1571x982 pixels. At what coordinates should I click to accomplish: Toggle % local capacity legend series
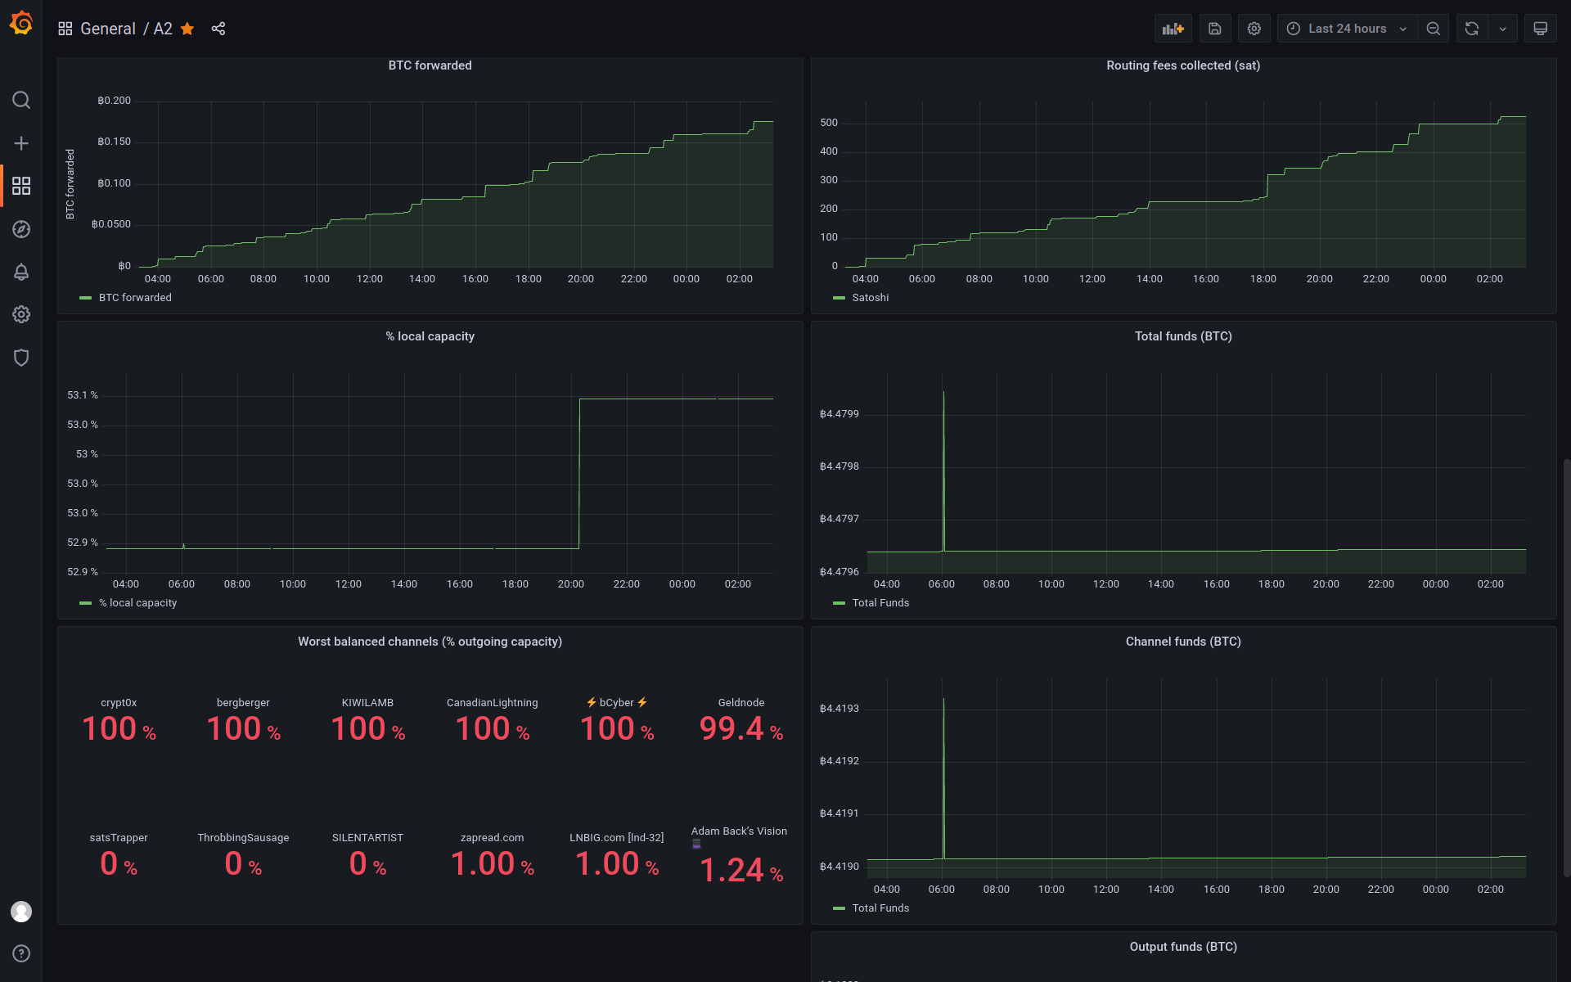(x=137, y=603)
